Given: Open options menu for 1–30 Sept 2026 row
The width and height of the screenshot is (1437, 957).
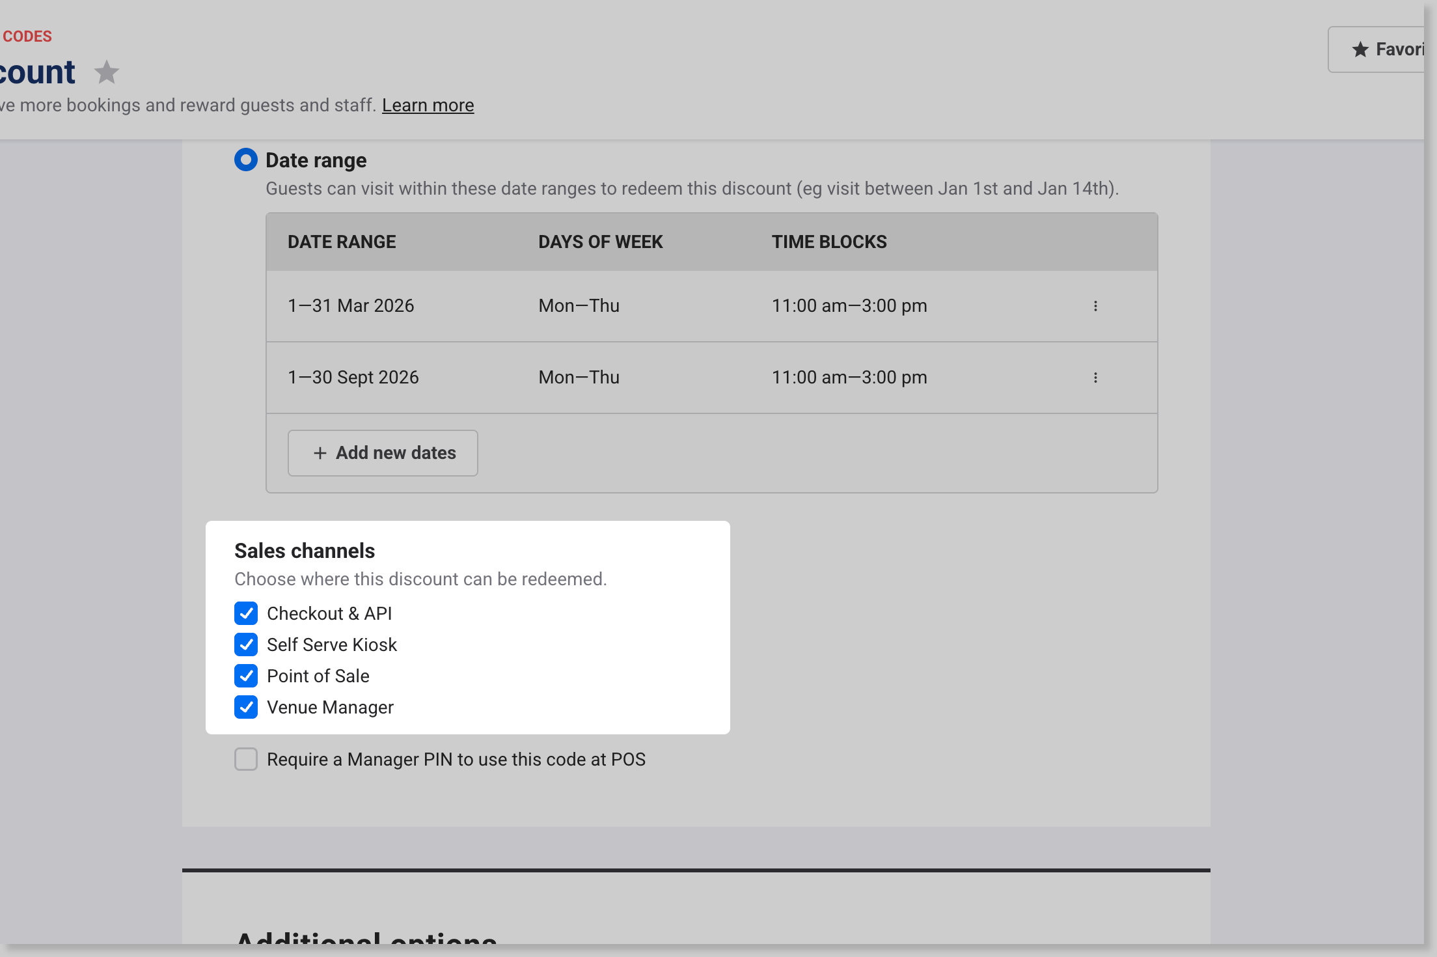Looking at the screenshot, I should (x=1095, y=378).
